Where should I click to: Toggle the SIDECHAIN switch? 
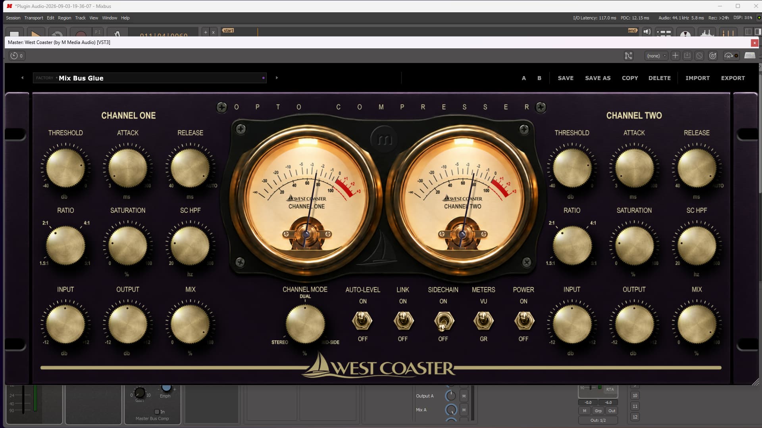[443, 321]
